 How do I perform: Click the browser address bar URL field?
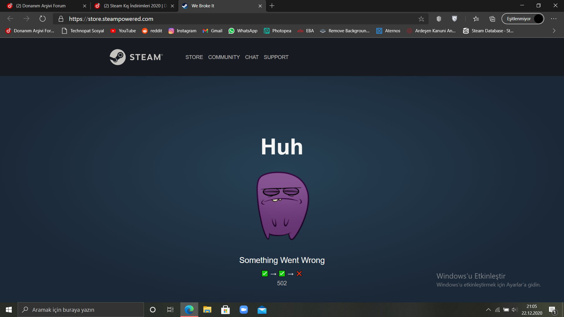237,18
